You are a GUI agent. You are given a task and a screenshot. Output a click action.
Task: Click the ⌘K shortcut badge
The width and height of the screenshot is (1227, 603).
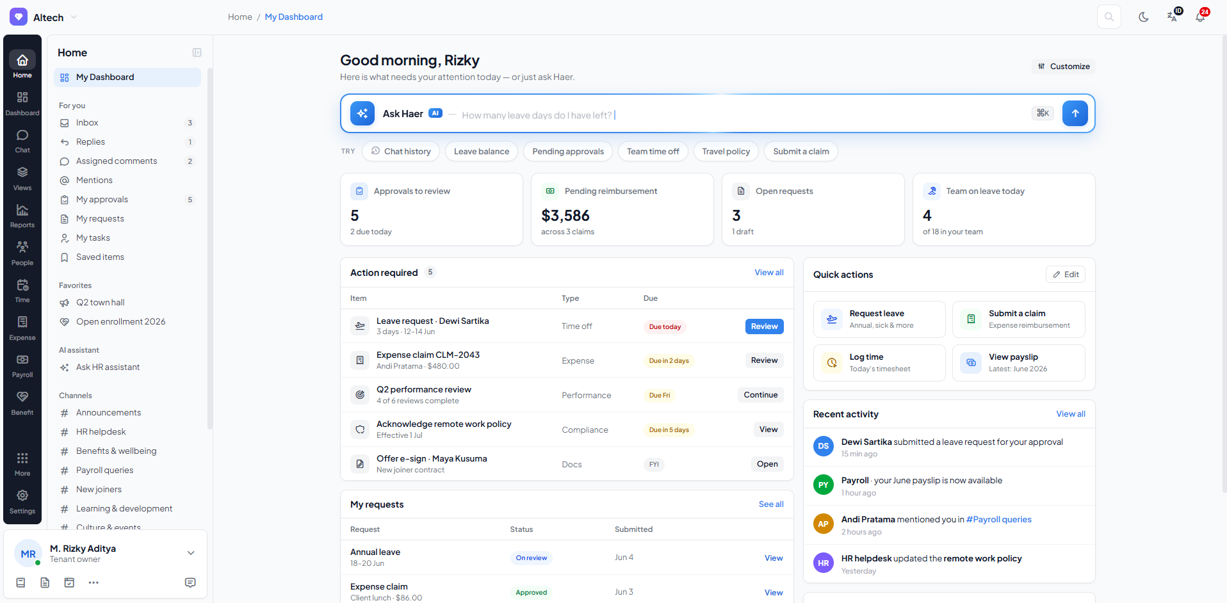1043,113
